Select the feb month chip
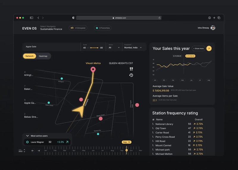Screen dimensions: 238x170 [x=164, y=80]
